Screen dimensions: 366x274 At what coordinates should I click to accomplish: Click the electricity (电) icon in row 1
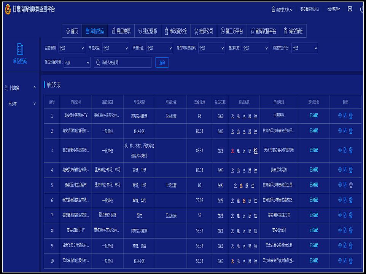[238, 116]
